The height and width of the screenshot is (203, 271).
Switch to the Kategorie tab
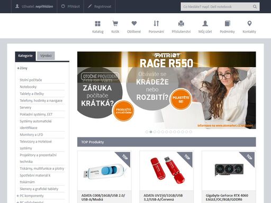25,56
